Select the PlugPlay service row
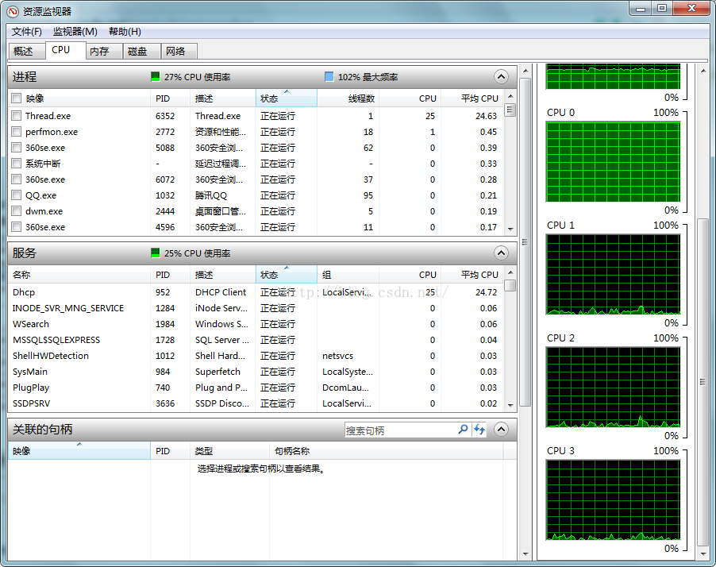 tap(256, 388)
